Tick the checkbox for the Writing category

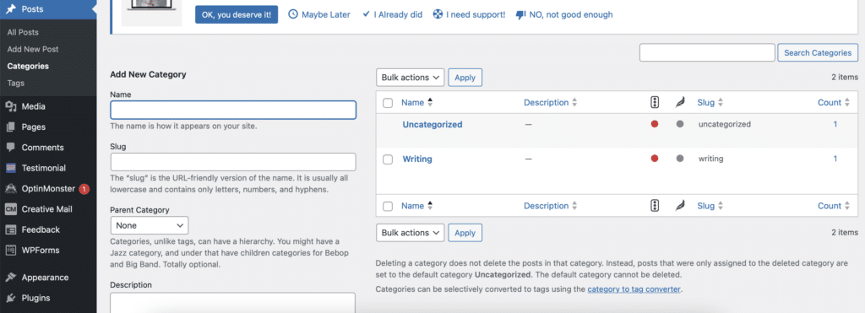(388, 159)
